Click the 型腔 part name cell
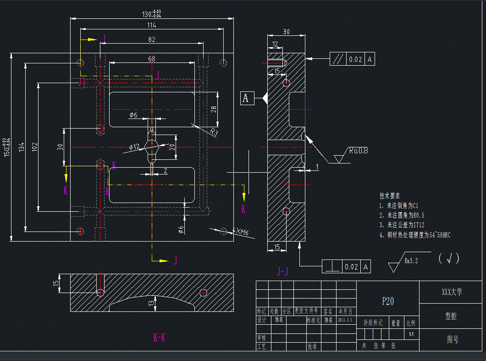486x361 pixels. click(451, 316)
